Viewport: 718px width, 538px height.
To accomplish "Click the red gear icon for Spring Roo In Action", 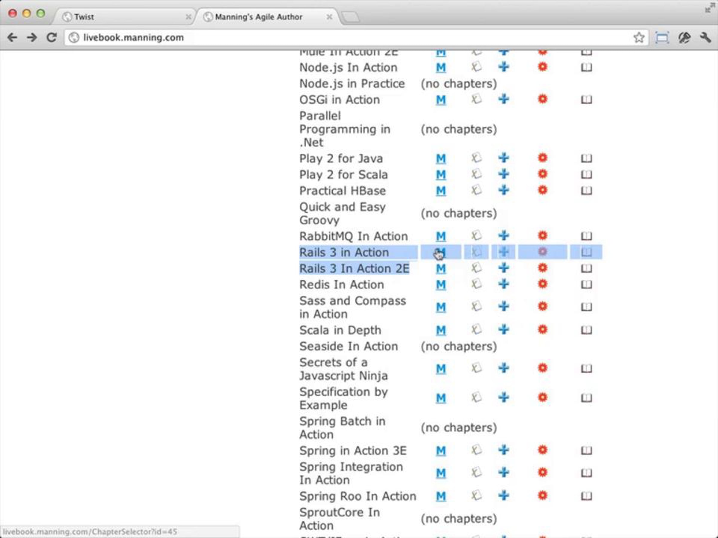I will pyautogui.click(x=542, y=496).
